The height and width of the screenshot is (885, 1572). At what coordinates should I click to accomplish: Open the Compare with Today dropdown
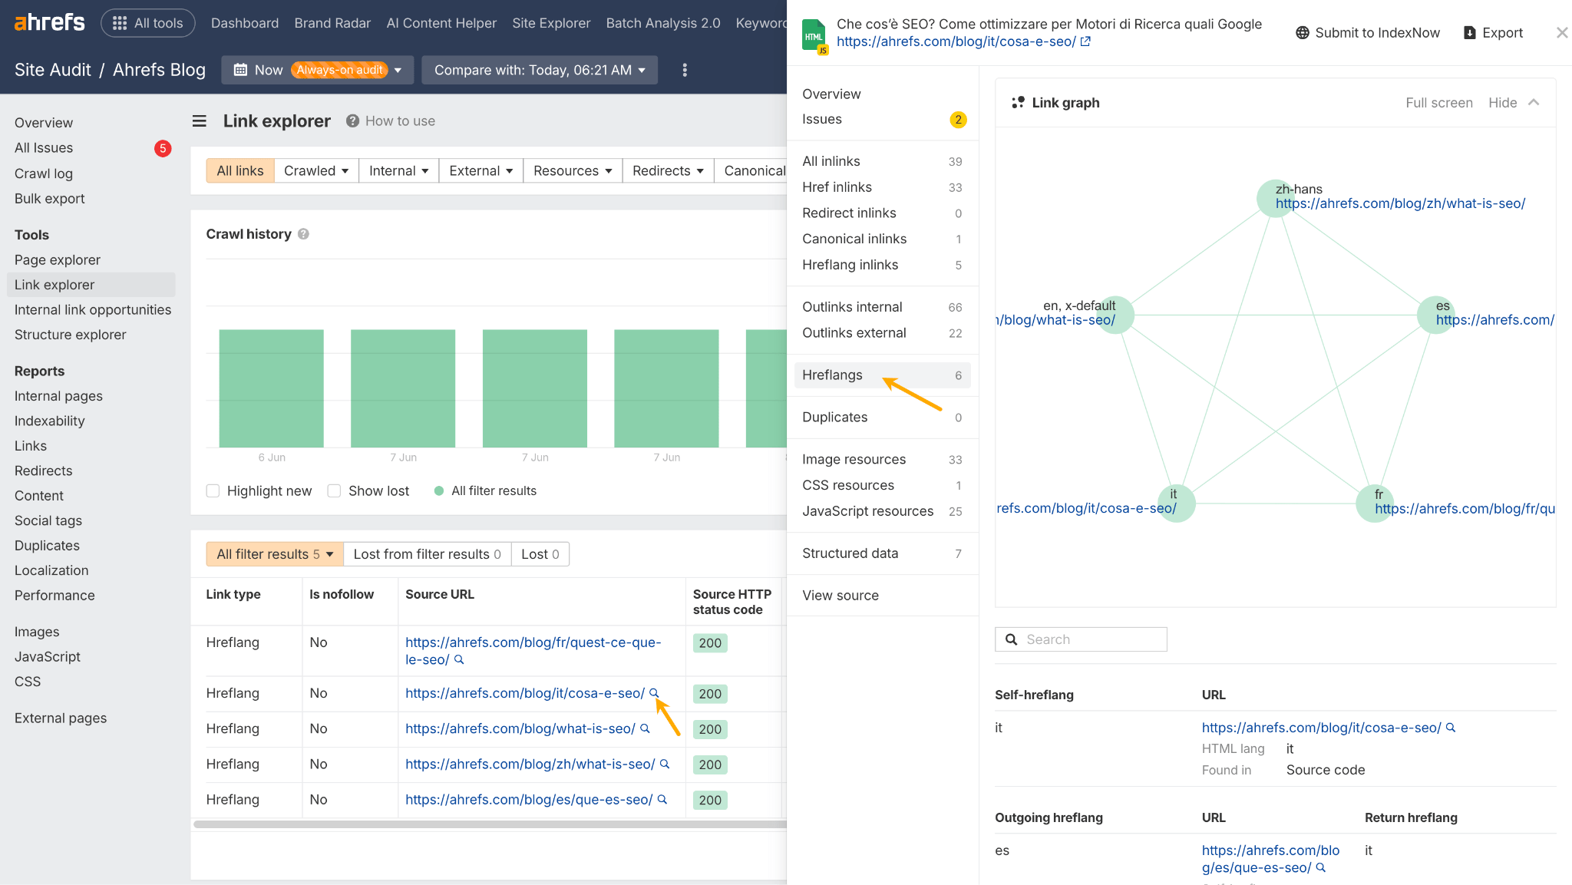[539, 70]
